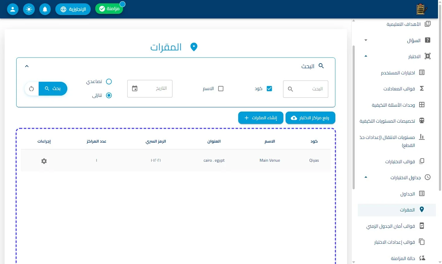This screenshot has width=442, height=264.
Task: Click the البحث text input field
Action: tap(306, 89)
